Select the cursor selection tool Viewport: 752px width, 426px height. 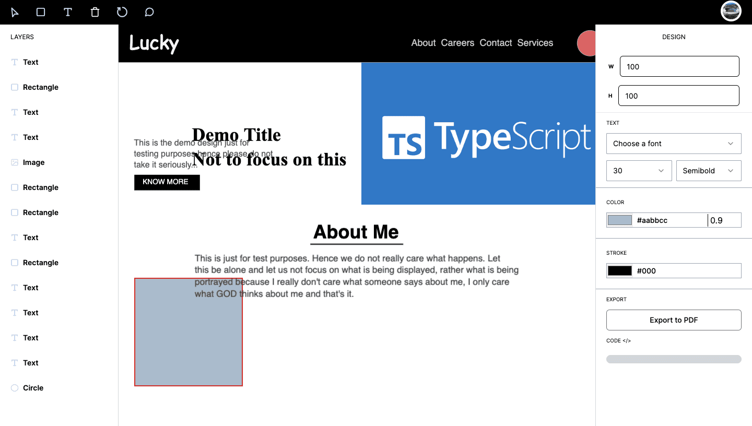15,12
